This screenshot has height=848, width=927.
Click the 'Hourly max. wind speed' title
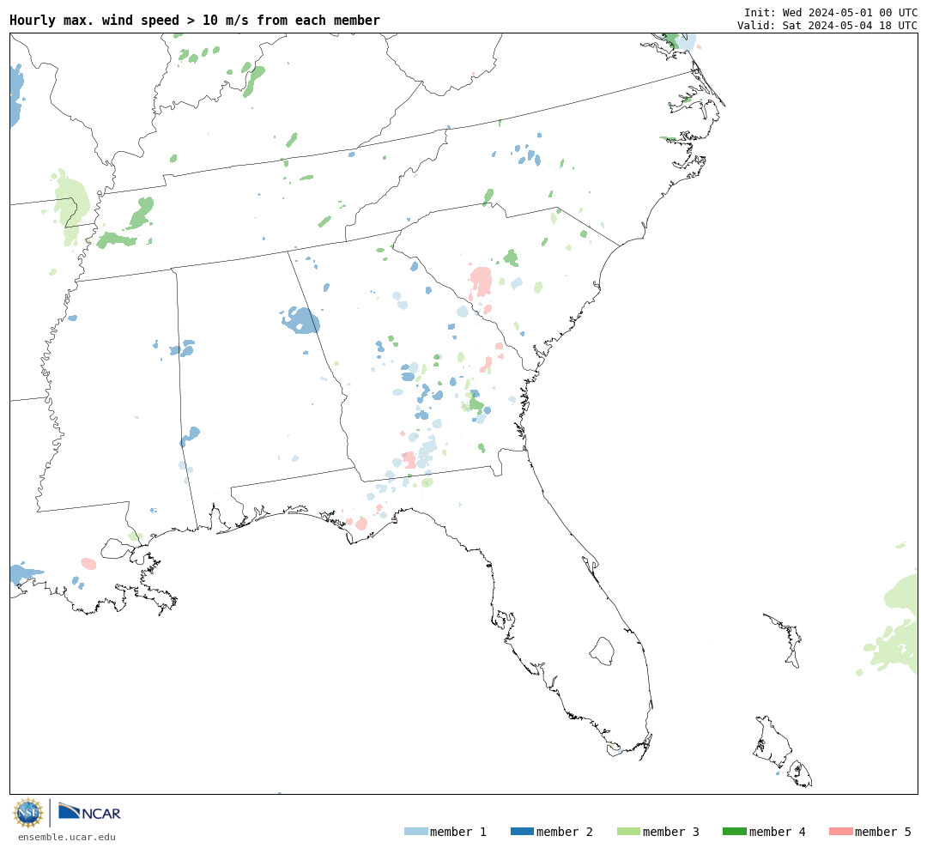pyautogui.click(x=195, y=20)
